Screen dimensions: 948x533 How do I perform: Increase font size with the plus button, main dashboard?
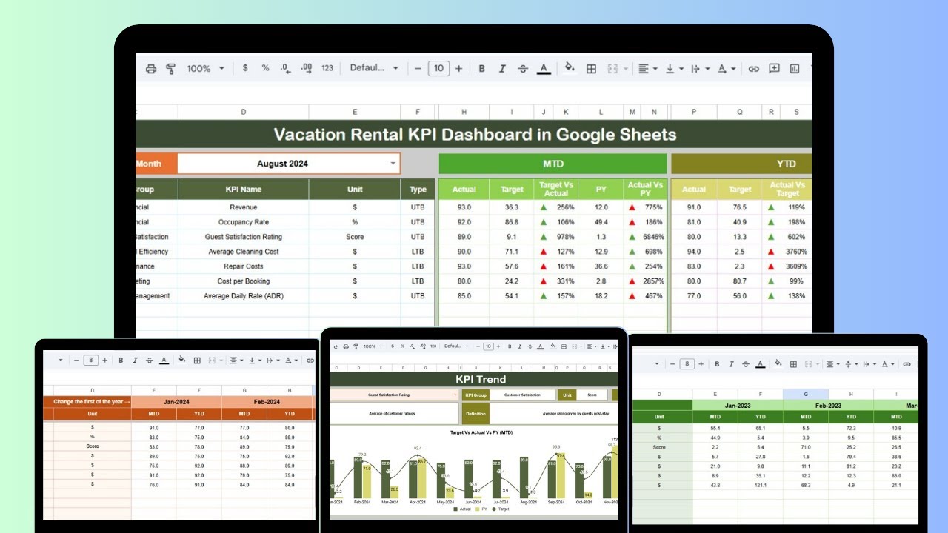click(458, 68)
